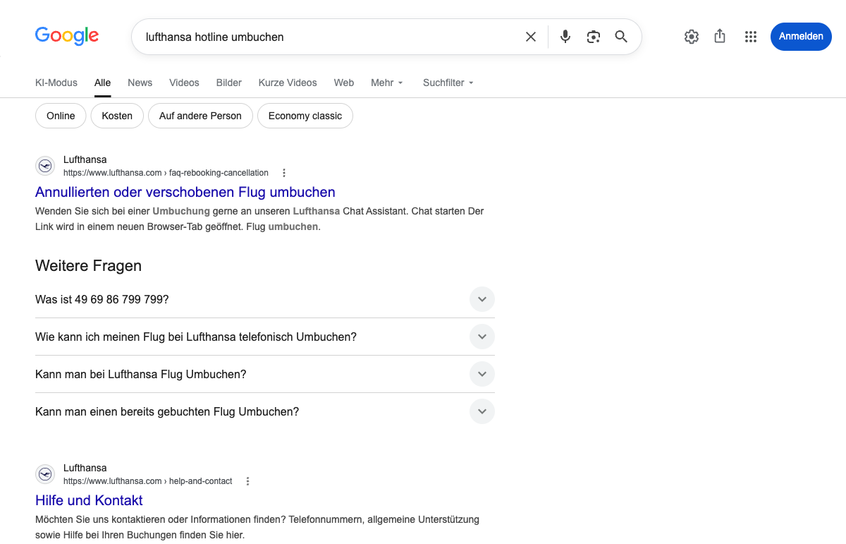Select the Online filter chip
This screenshot has width=846, height=544.
pos(61,116)
